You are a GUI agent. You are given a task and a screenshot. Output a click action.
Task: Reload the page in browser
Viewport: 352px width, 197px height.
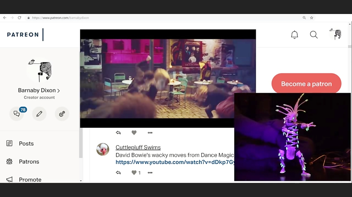[20, 18]
